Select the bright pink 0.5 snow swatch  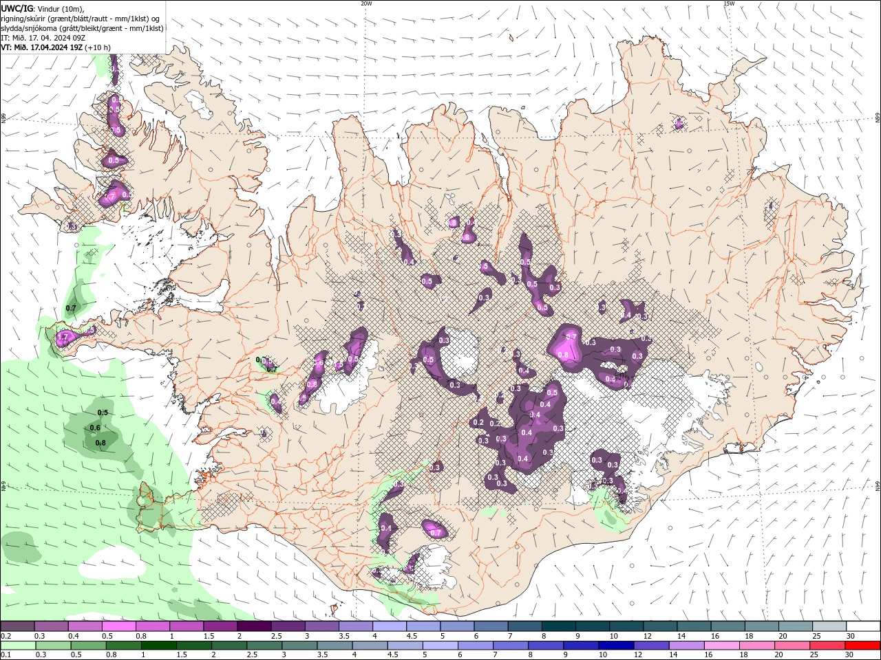coord(119,626)
